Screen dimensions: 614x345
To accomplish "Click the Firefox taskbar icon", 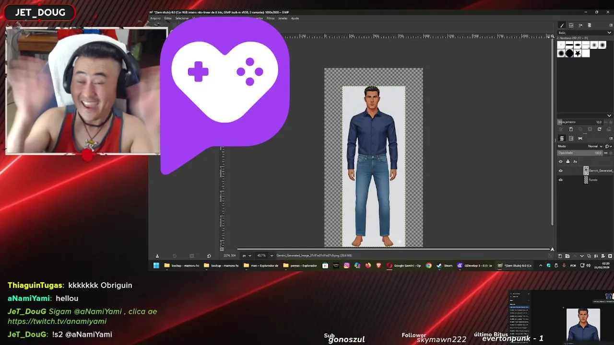I will click(x=368, y=265).
